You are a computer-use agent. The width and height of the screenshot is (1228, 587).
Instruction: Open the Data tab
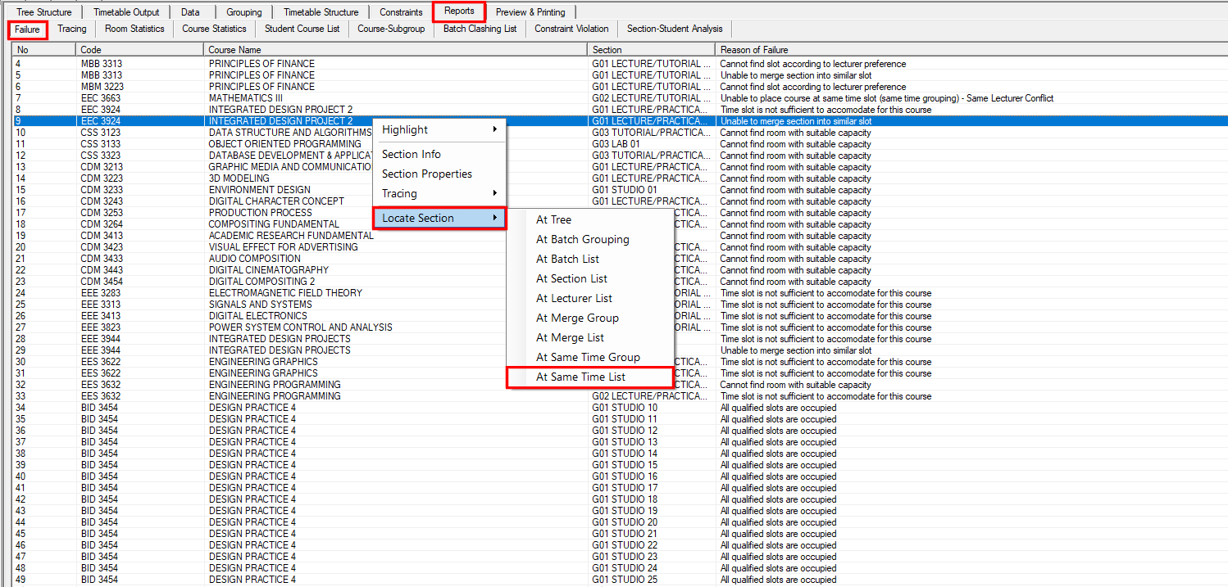[x=191, y=12]
